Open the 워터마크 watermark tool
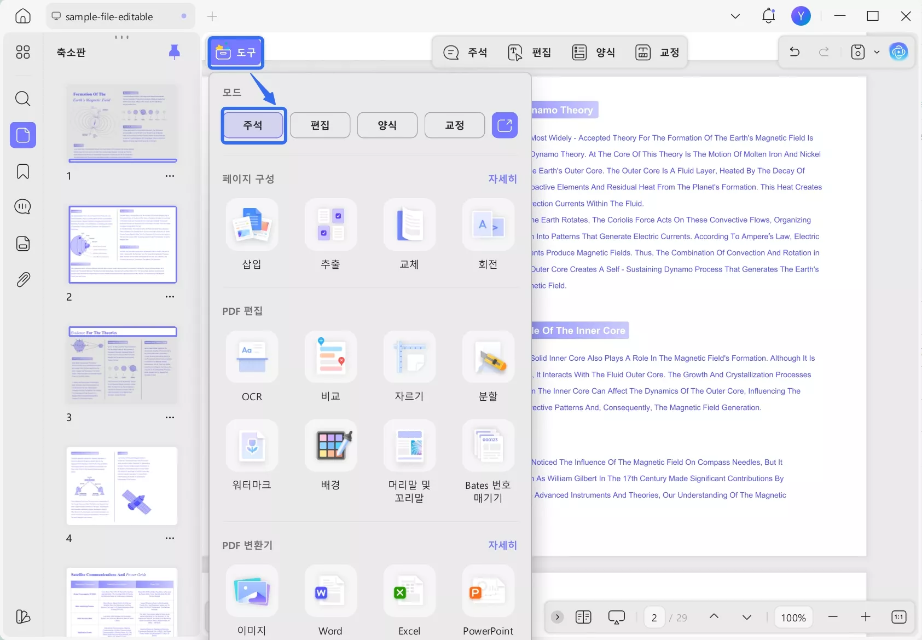This screenshot has height=640, width=922. 252,456
